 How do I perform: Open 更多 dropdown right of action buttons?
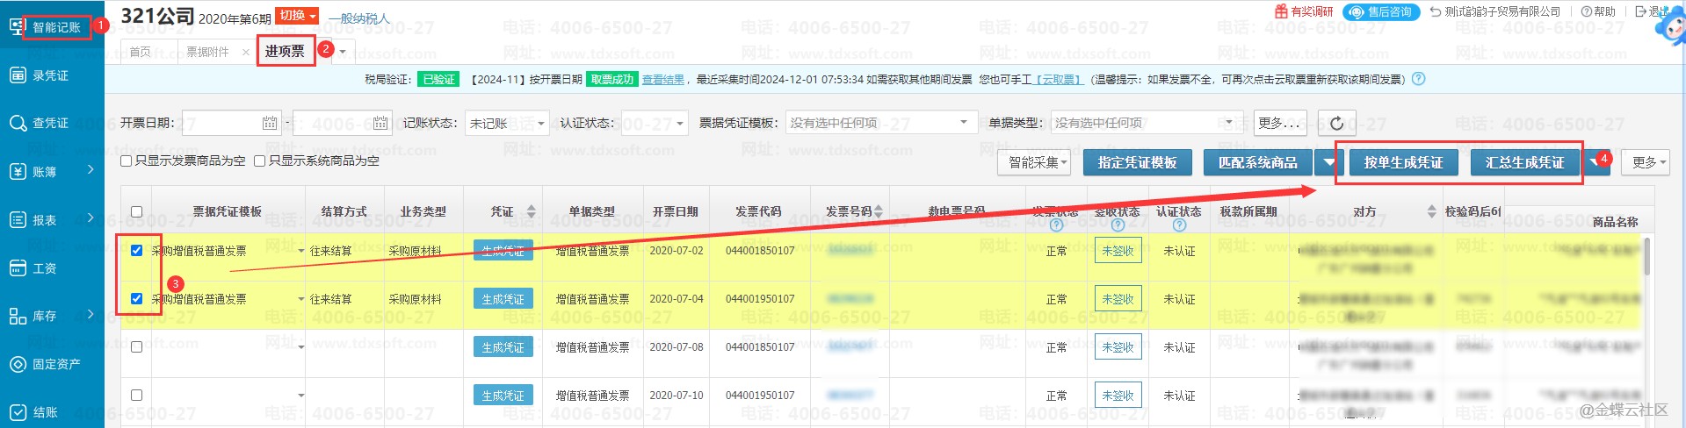coord(1645,162)
